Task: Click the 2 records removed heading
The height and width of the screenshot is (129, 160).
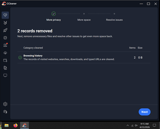Action: 35,31
